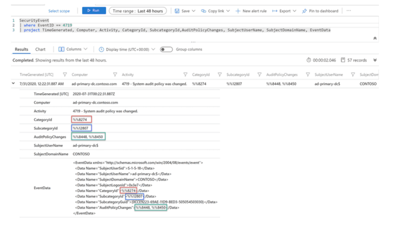Viewport: 400px width, 225px height.
Task: Open the Columns selector
Action: tap(73, 50)
